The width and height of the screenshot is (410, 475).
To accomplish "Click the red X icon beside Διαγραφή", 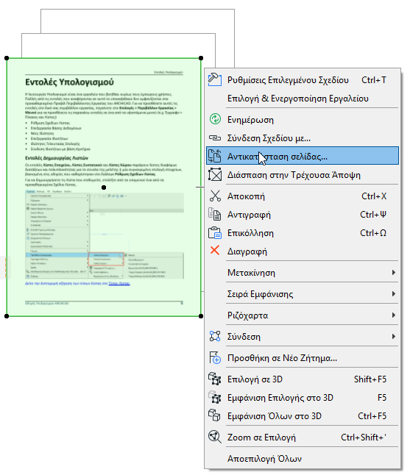I will coord(215,251).
